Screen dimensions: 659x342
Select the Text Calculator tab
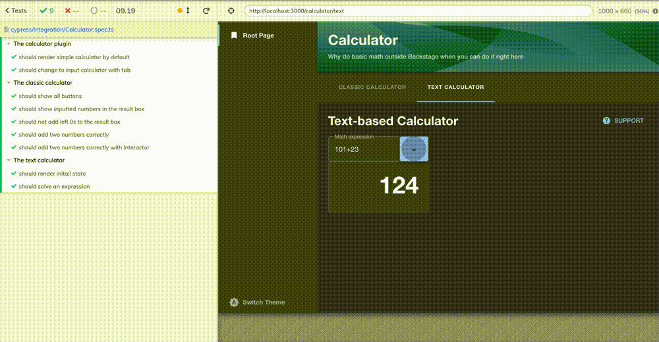point(455,87)
